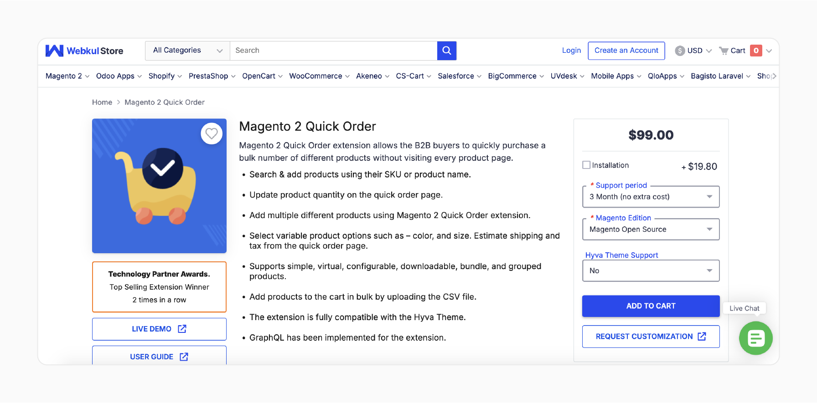Open the Support period dropdown
This screenshot has height=403, width=817.
[x=651, y=197]
